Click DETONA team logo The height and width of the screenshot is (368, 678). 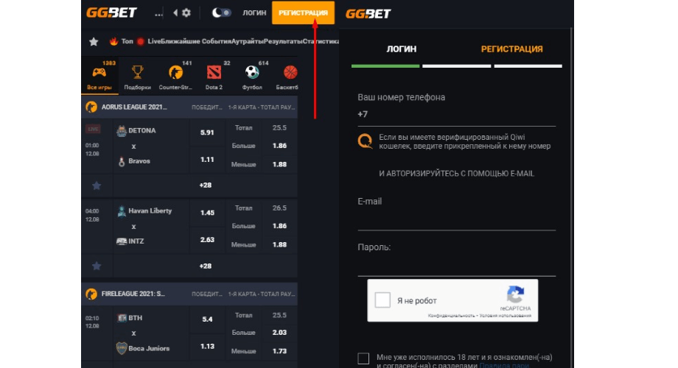[122, 131]
